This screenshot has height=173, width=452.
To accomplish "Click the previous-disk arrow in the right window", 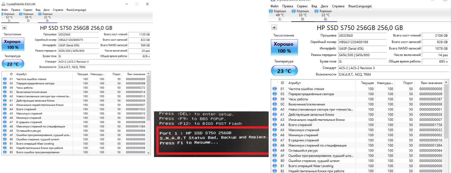I will click(x=274, y=27).
